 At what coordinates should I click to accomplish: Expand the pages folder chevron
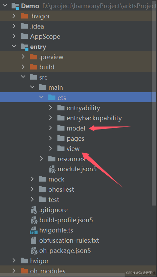pos(50,138)
